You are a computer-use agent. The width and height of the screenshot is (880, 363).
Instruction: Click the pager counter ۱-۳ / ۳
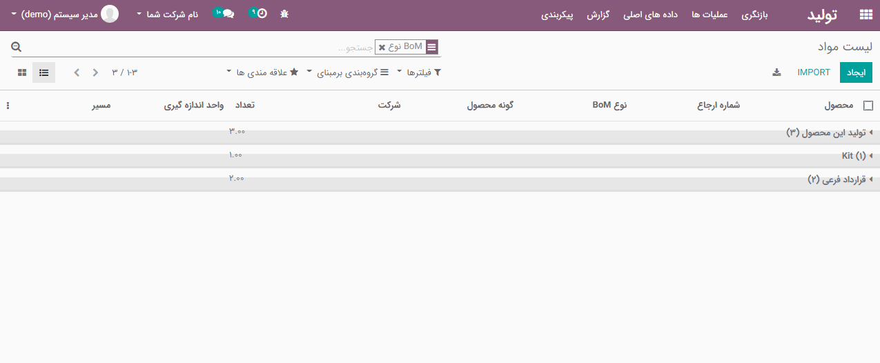tap(124, 72)
